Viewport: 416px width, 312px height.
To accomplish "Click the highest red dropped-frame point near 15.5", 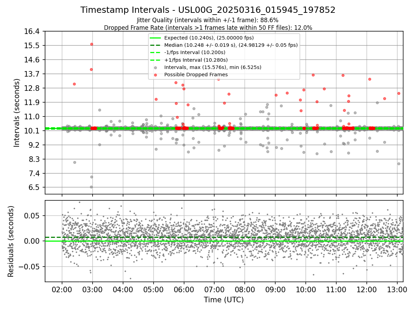I will 92,44.
